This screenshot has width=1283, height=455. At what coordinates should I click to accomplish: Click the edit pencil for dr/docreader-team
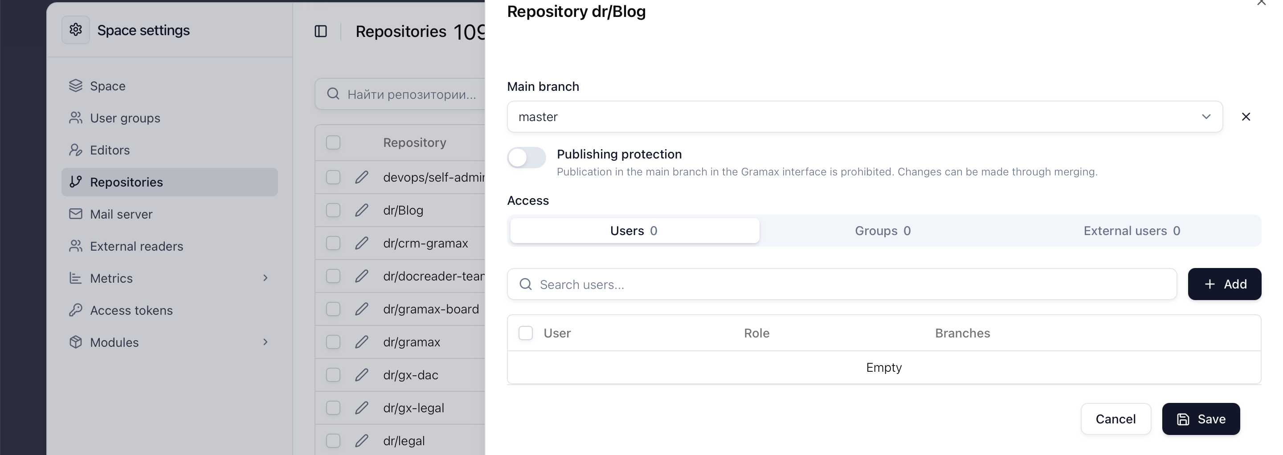pyautogui.click(x=362, y=276)
